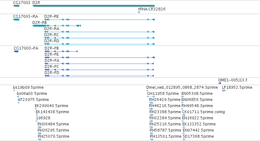
Task: Click the RH25216.5prime EST glyph
Action: [151, 127]
